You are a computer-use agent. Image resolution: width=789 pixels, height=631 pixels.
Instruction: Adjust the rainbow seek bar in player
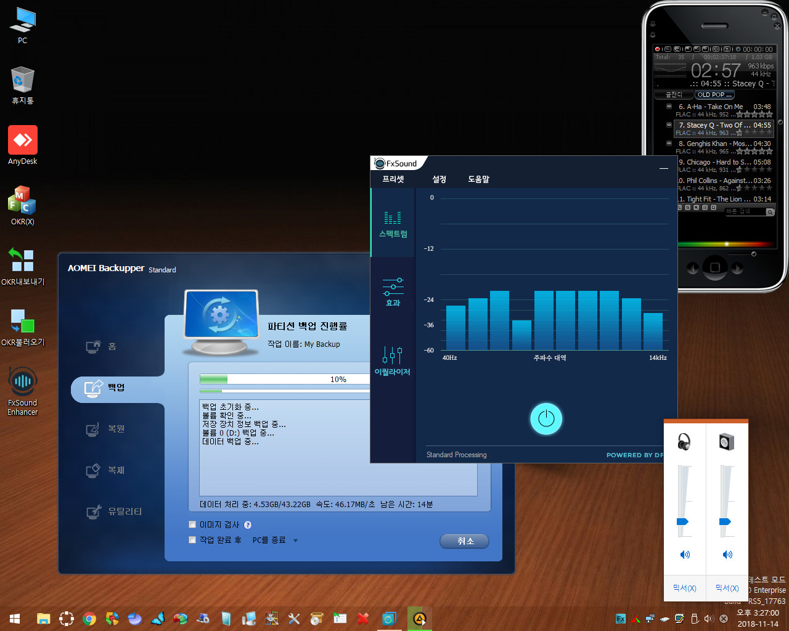click(726, 244)
